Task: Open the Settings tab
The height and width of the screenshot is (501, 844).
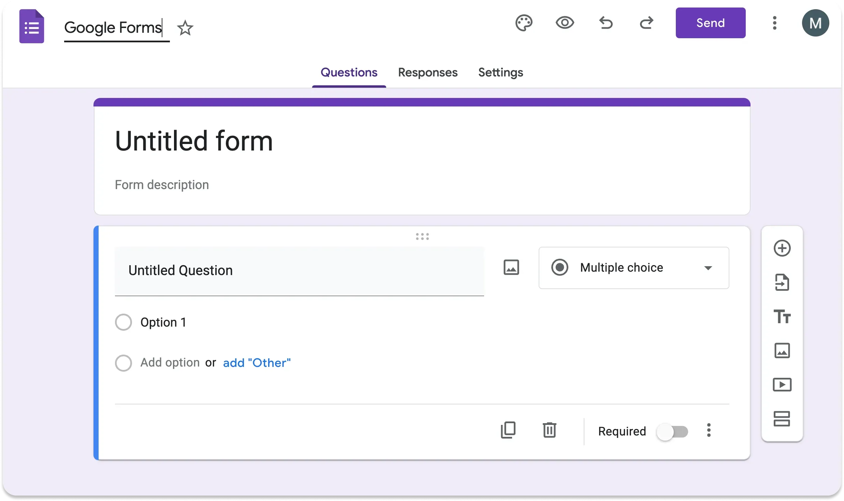Action: click(500, 73)
